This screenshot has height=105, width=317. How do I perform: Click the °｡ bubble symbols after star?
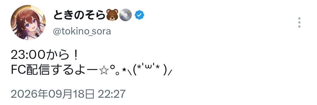click(x=114, y=71)
